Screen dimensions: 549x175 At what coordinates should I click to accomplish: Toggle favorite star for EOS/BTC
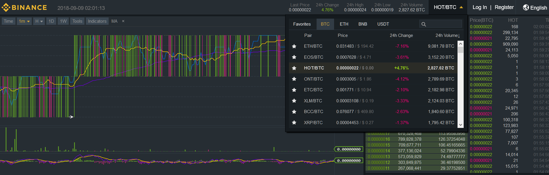tap(294, 57)
